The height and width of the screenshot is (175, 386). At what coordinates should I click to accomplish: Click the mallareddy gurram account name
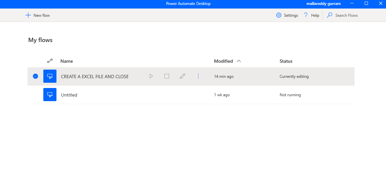(x=324, y=3)
